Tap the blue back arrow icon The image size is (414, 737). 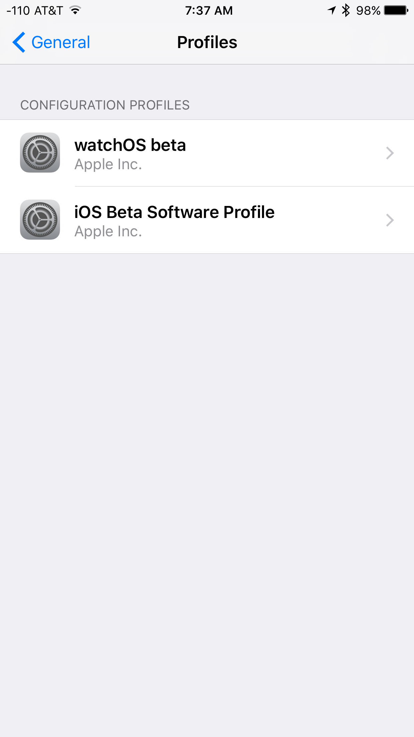pos(19,42)
